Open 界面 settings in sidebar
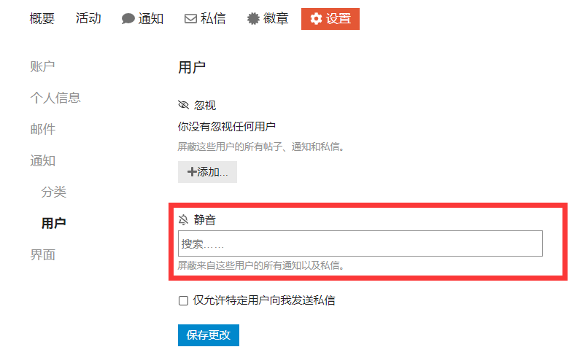Screen dimensions: 588x363 (43, 254)
